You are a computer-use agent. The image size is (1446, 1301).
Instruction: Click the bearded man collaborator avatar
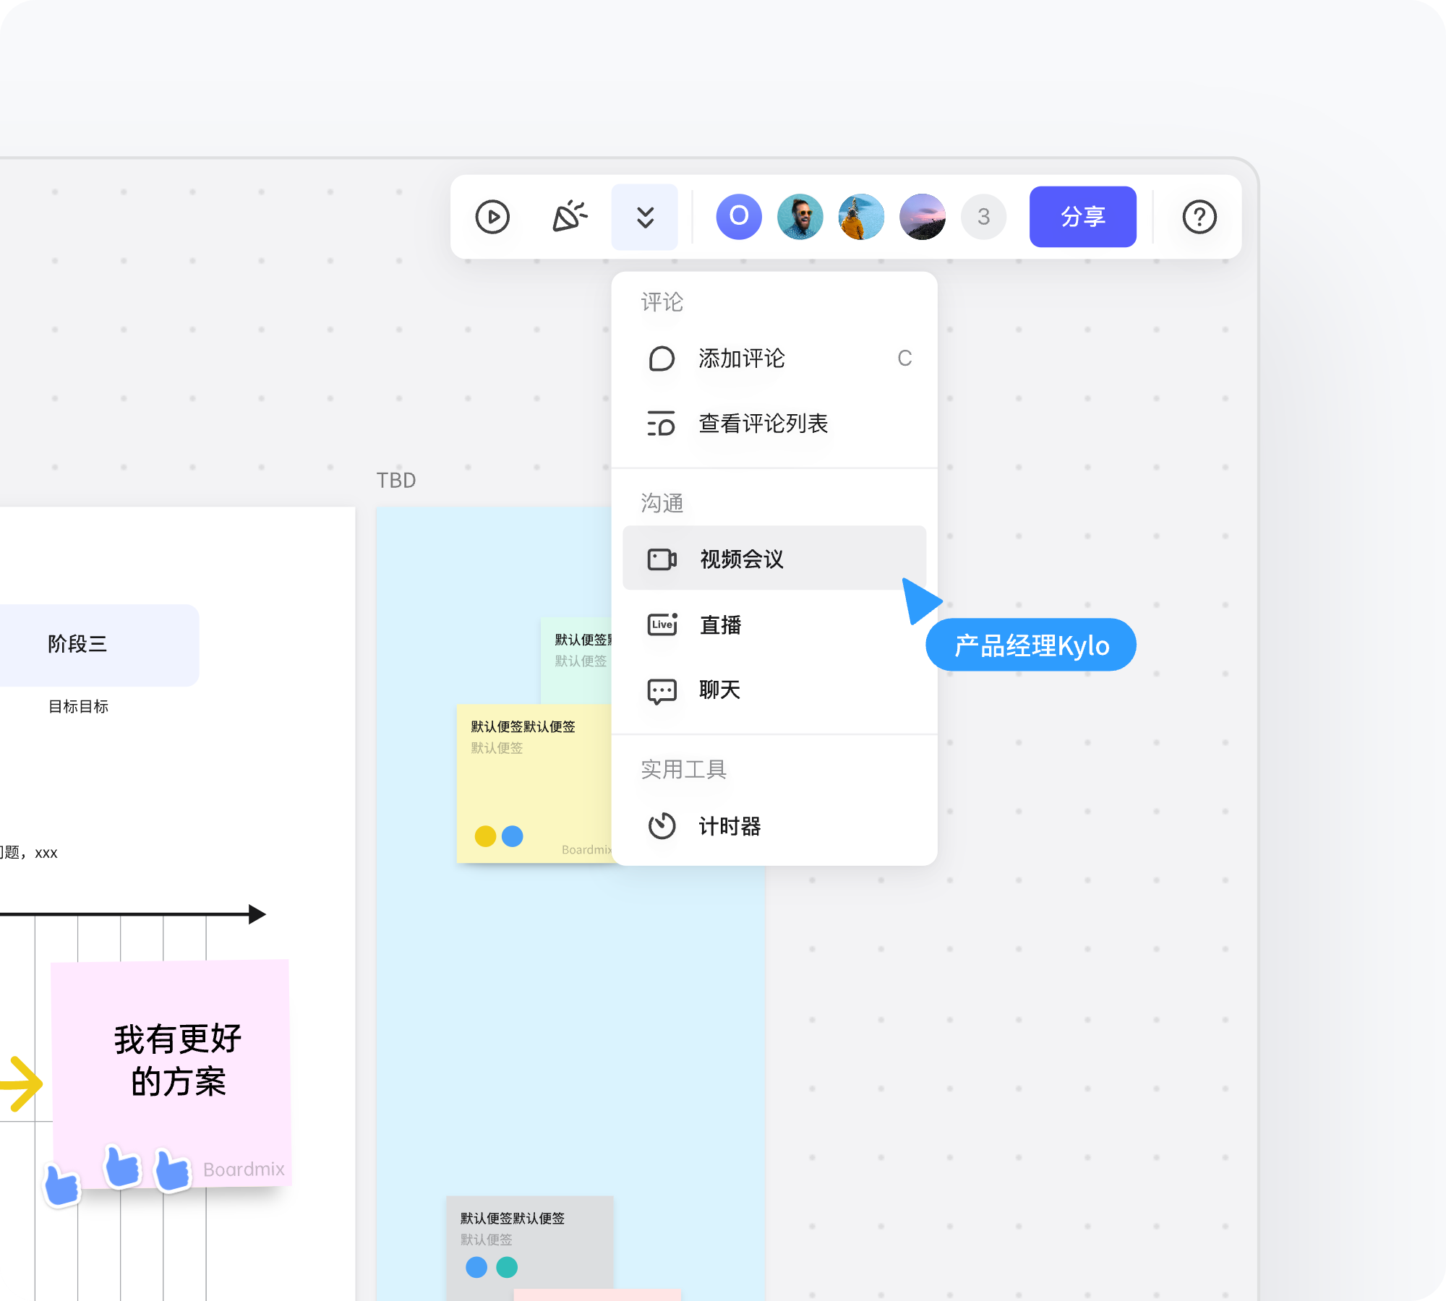(x=800, y=217)
